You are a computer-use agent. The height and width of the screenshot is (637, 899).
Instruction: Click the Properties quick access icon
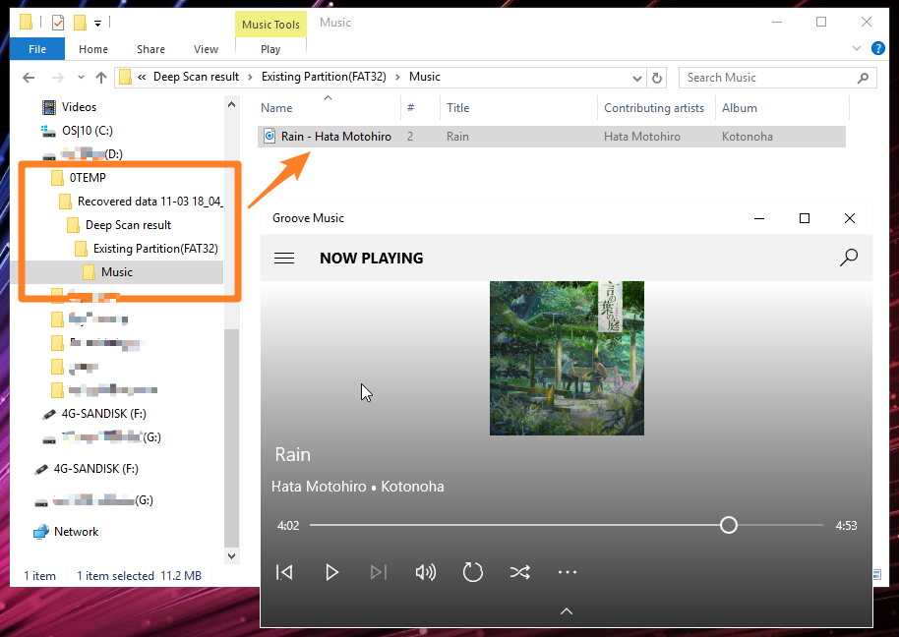[58, 23]
